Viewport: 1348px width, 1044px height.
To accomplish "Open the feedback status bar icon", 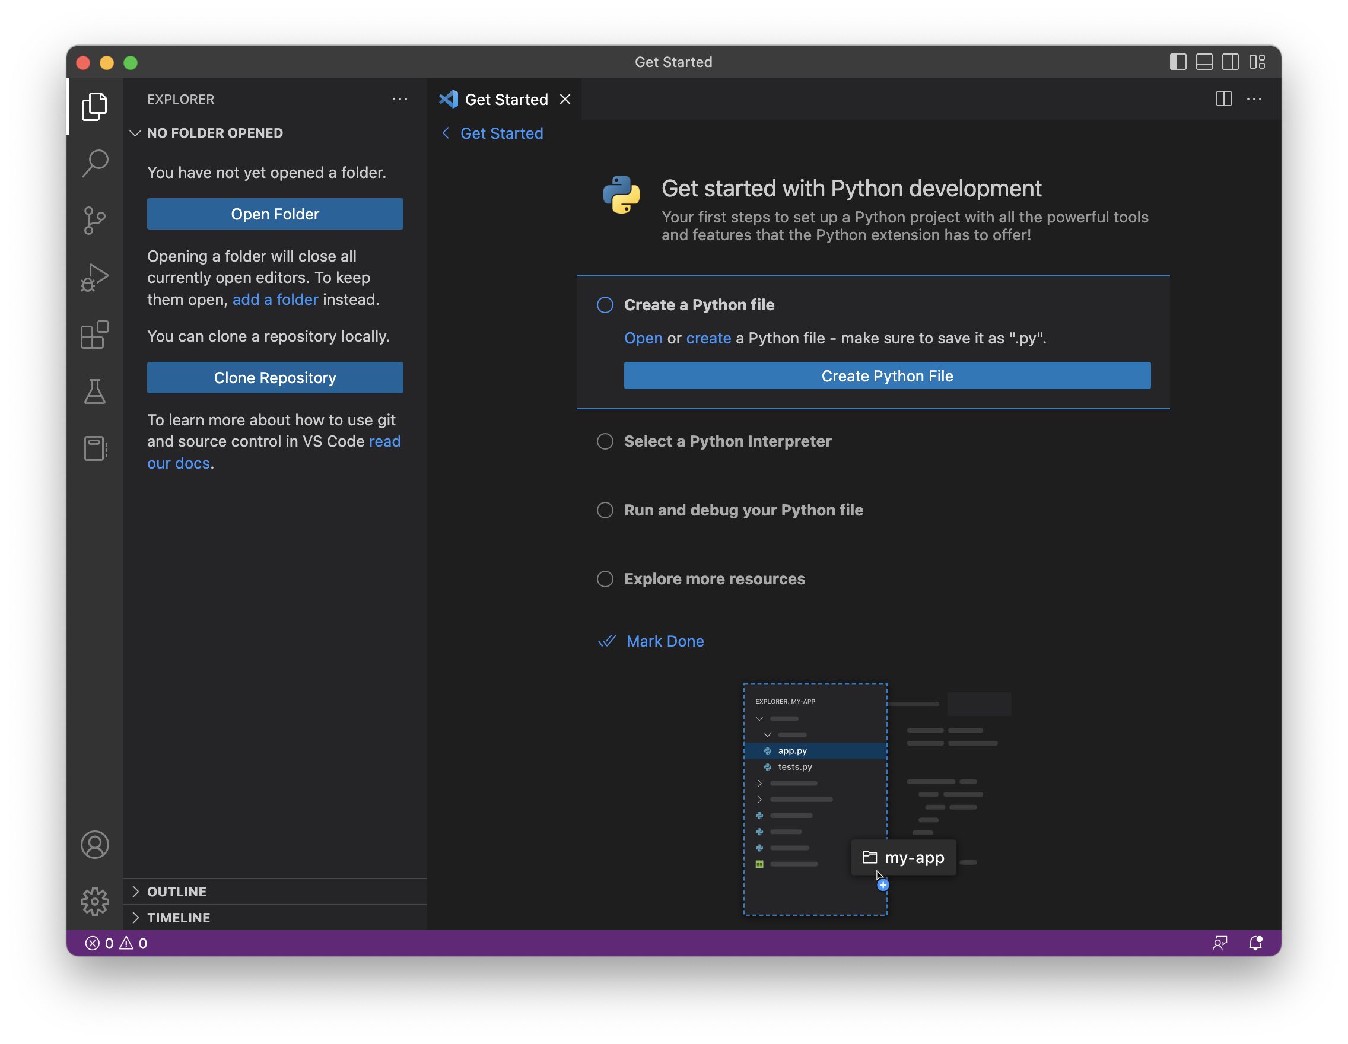I will click(x=1220, y=943).
